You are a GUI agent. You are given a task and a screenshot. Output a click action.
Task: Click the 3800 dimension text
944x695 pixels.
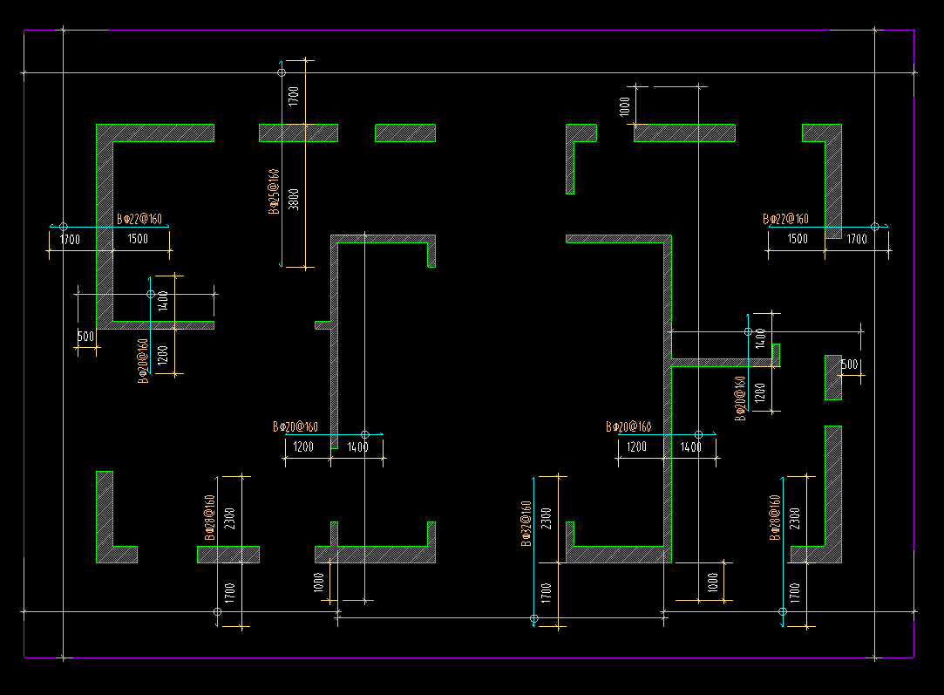click(294, 199)
